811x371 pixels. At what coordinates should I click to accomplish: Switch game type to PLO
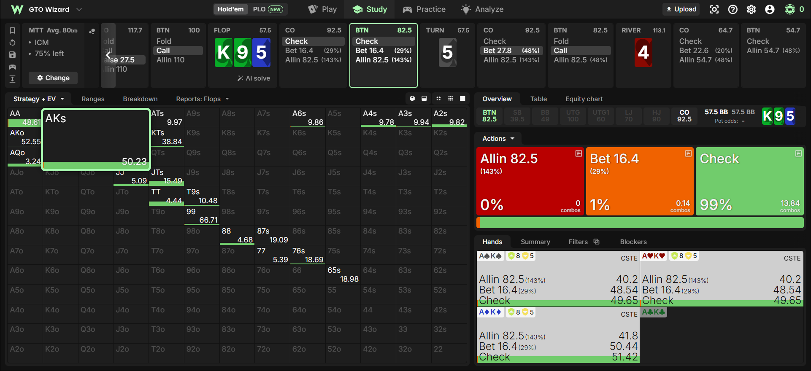(268, 9)
